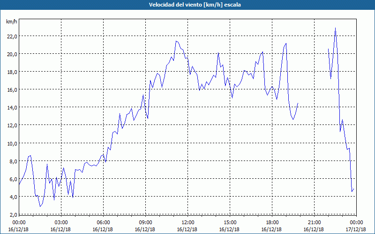Click the 16/12/18 date under 03:00

(x=60, y=229)
